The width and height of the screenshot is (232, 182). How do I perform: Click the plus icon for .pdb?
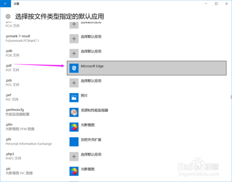[x=74, y=54]
